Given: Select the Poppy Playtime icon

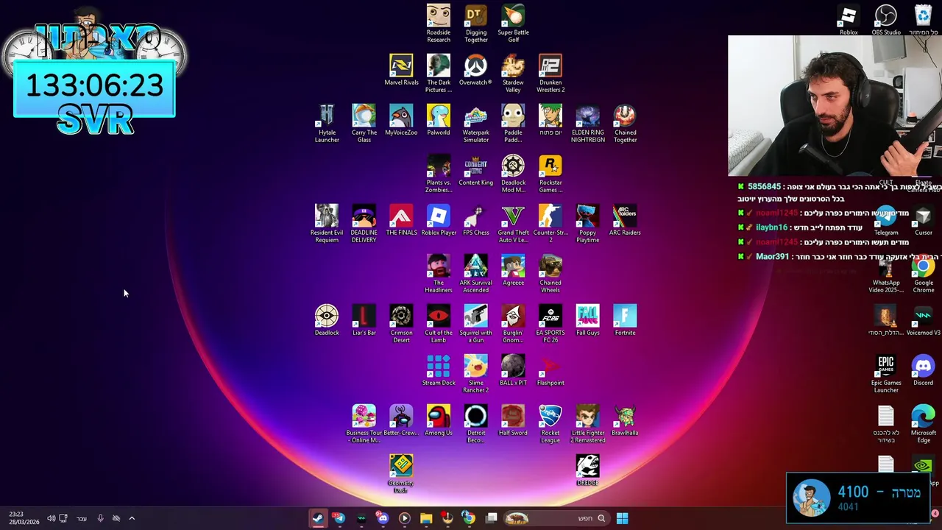Looking at the screenshot, I should pyautogui.click(x=587, y=224).
